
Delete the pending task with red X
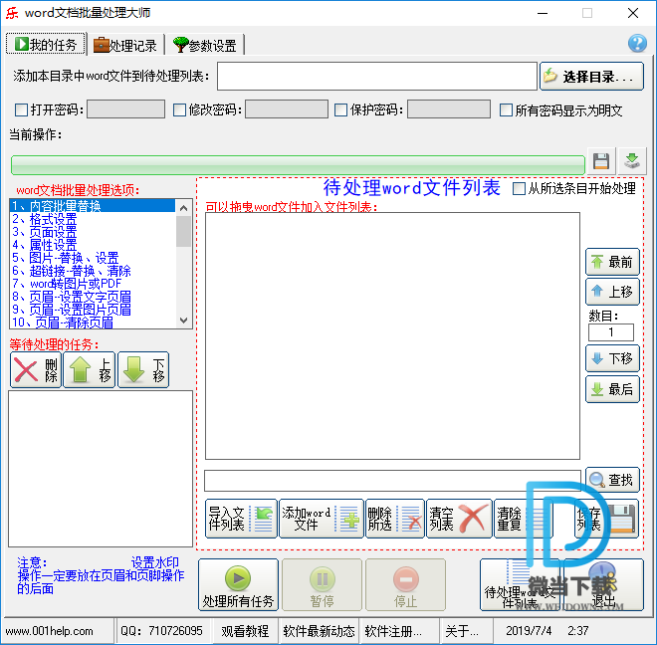35,370
